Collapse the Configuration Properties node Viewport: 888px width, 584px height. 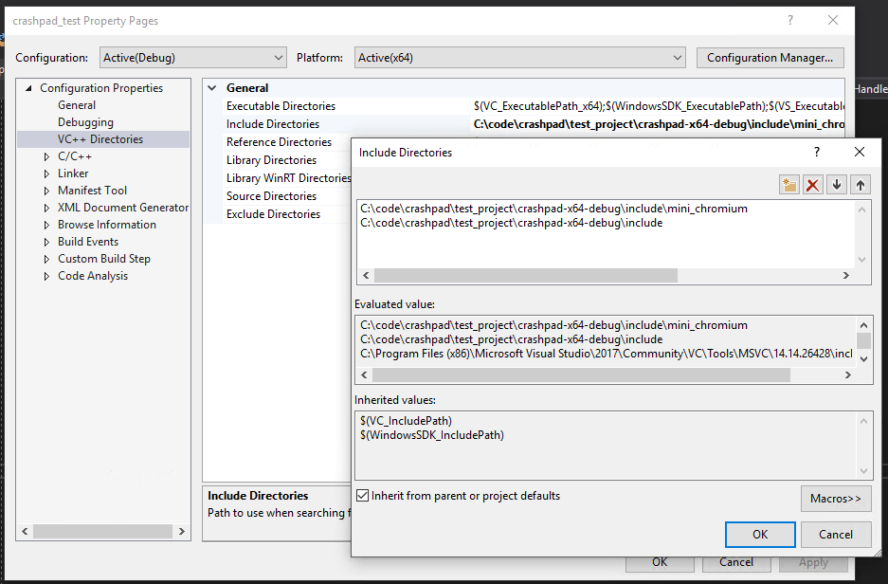(x=28, y=87)
